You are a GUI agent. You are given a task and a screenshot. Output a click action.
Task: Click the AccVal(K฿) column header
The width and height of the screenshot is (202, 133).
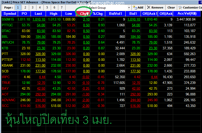(187, 14)
